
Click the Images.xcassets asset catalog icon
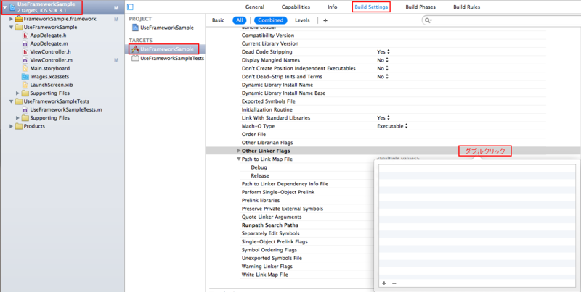pos(25,77)
